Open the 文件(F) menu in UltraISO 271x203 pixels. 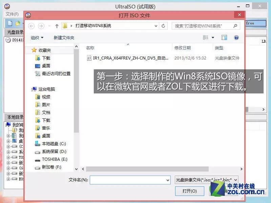point(12,14)
